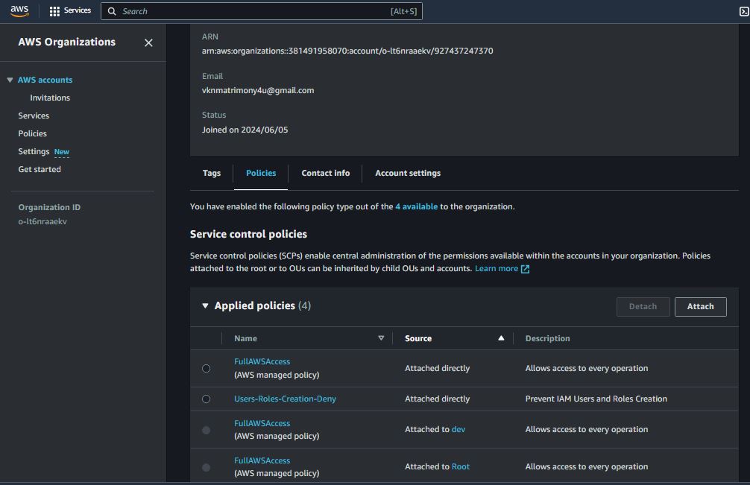Open Invitations in the sidebar
The image size is (750, 485).
50,98
